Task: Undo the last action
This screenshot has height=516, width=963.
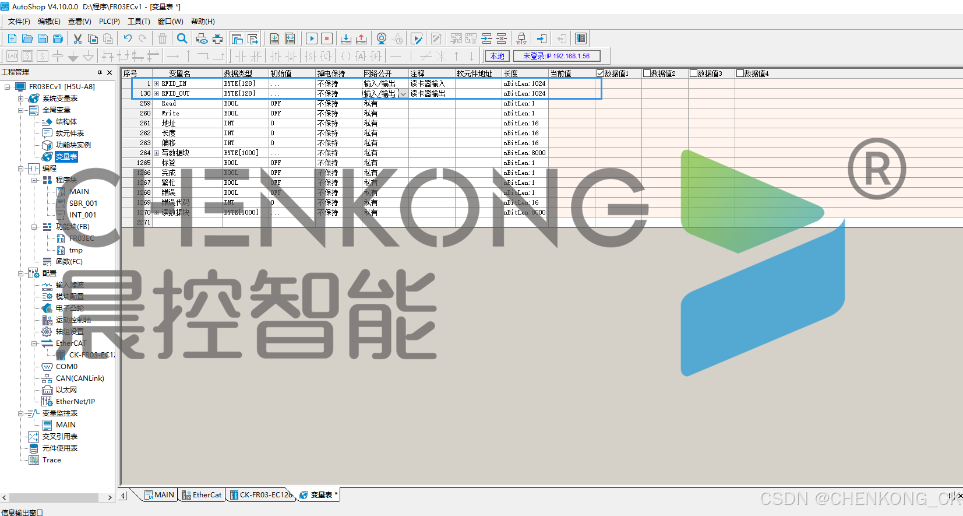Action: coord(128,38)
